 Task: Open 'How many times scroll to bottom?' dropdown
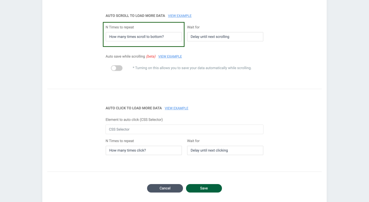point(144,37)
